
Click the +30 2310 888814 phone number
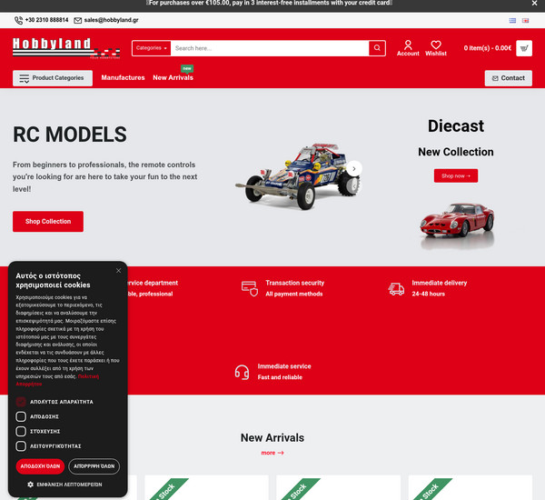(x=46, y=20)
